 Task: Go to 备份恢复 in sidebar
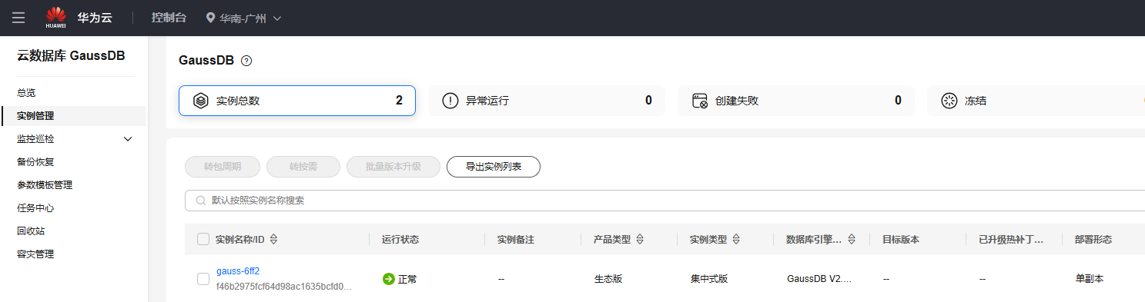click(35, 162)
